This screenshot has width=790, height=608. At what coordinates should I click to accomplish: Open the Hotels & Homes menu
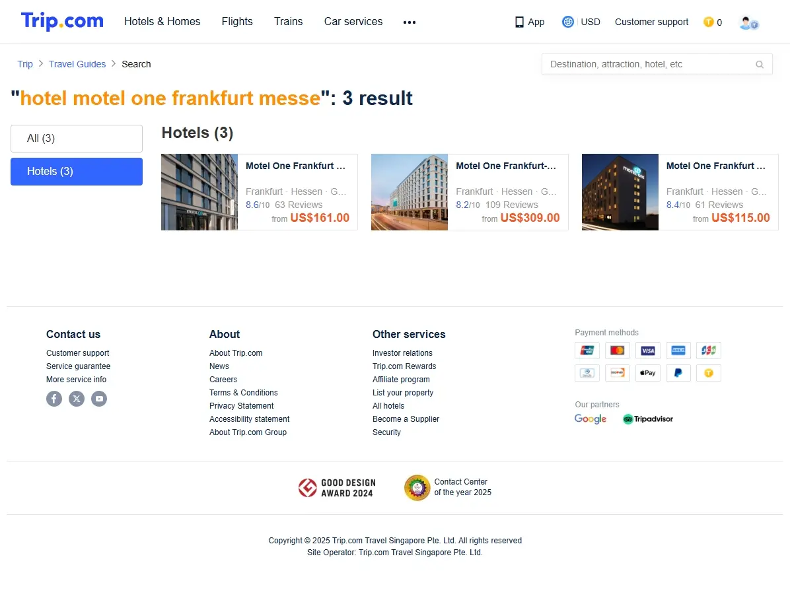click(x=162, y=22)
